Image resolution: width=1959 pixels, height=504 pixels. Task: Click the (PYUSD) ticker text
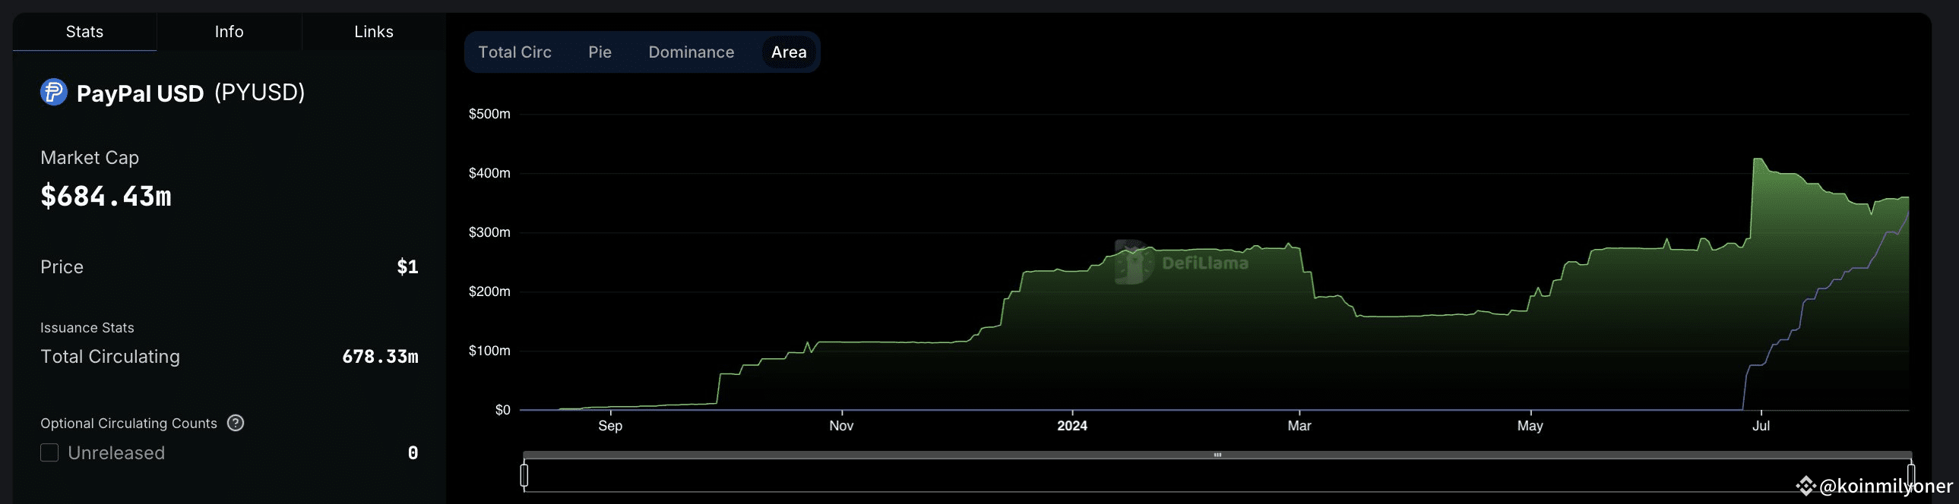(259, 93)
